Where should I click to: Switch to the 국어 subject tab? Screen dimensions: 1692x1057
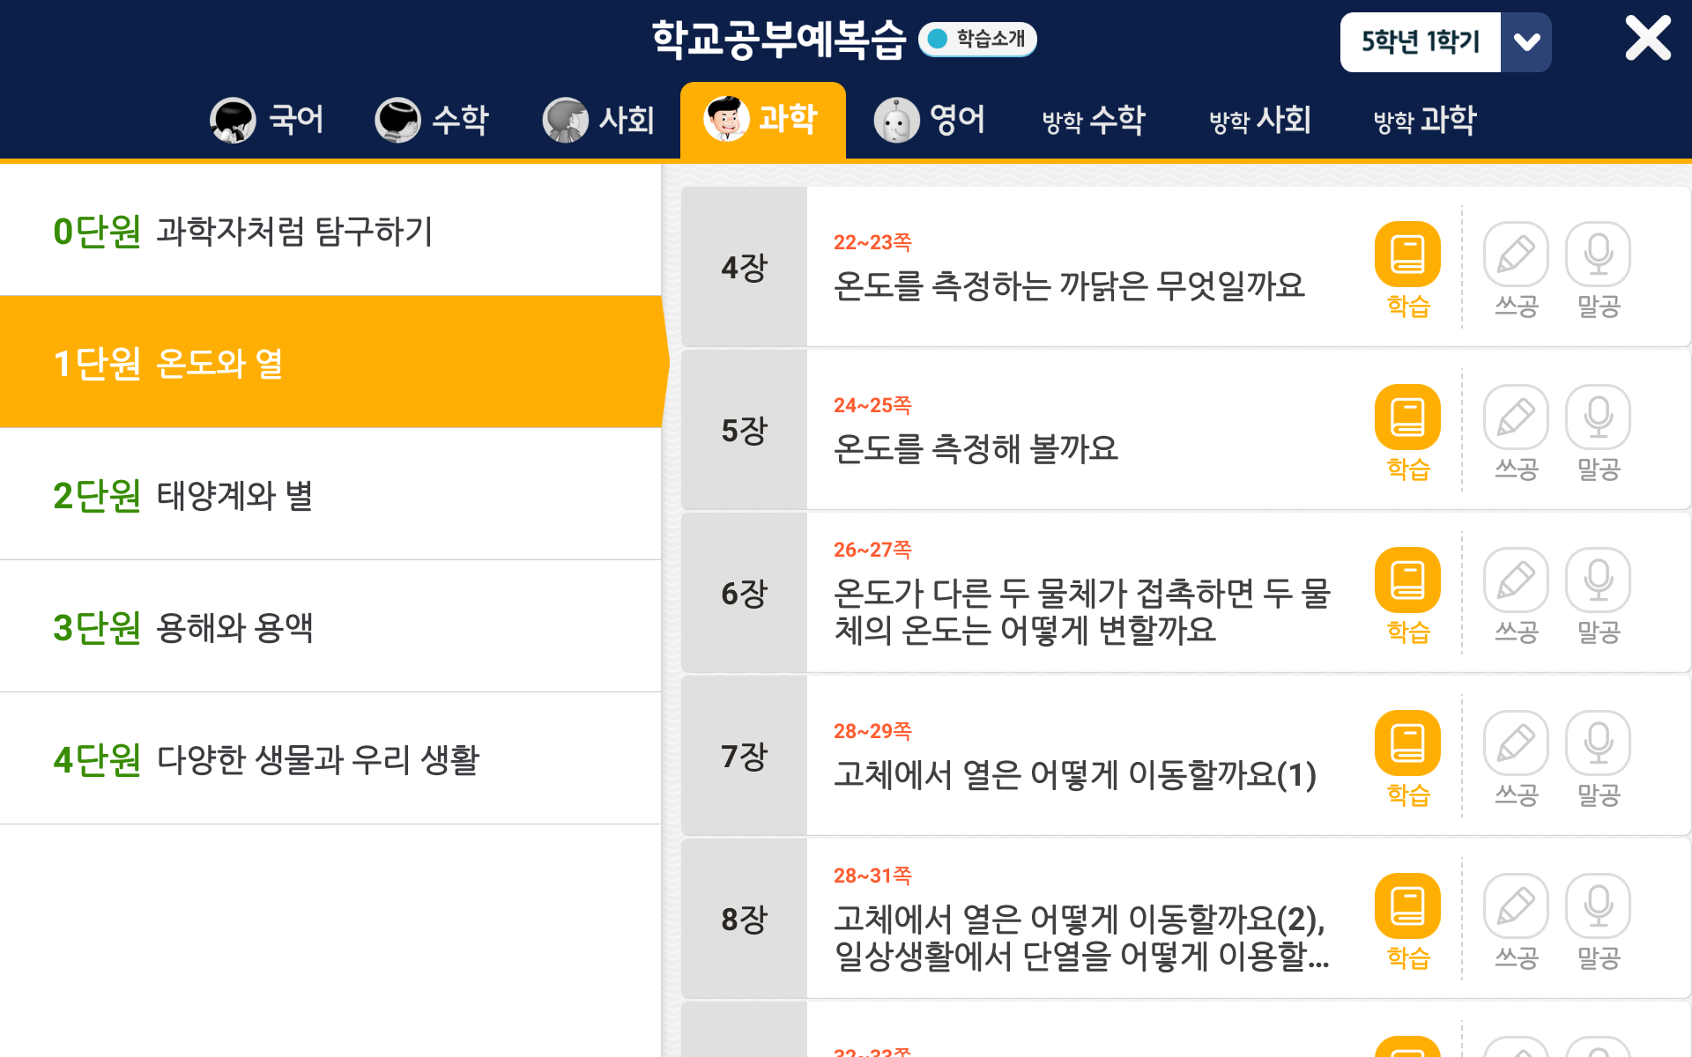267,120
